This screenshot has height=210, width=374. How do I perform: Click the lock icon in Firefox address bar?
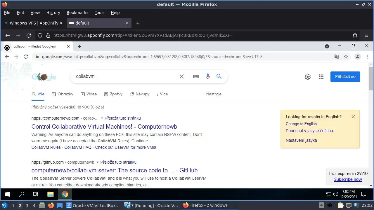(x=48, y=35)
